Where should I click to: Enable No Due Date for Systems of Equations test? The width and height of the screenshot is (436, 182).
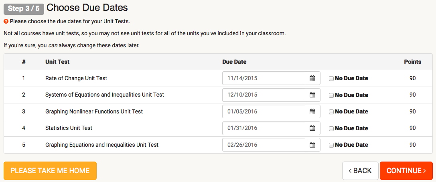pyautogui.click(x=331, y=95)
